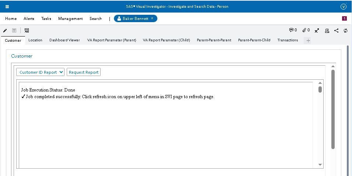
Task: Open the notification badge showing 1
Action: pos(344,18)
